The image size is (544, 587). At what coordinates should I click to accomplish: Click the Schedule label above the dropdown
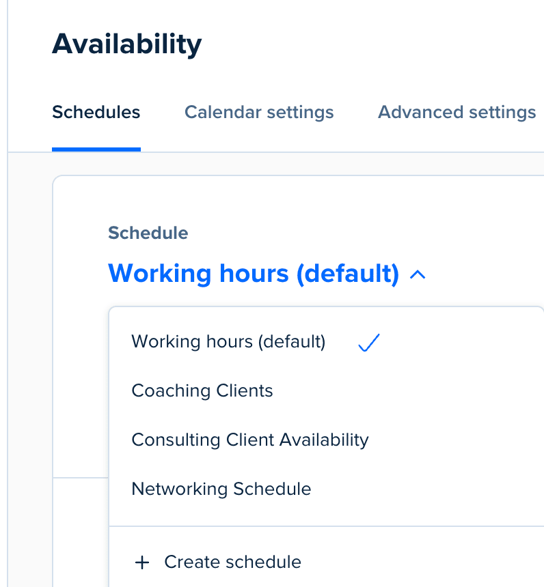tap(148, 233)
